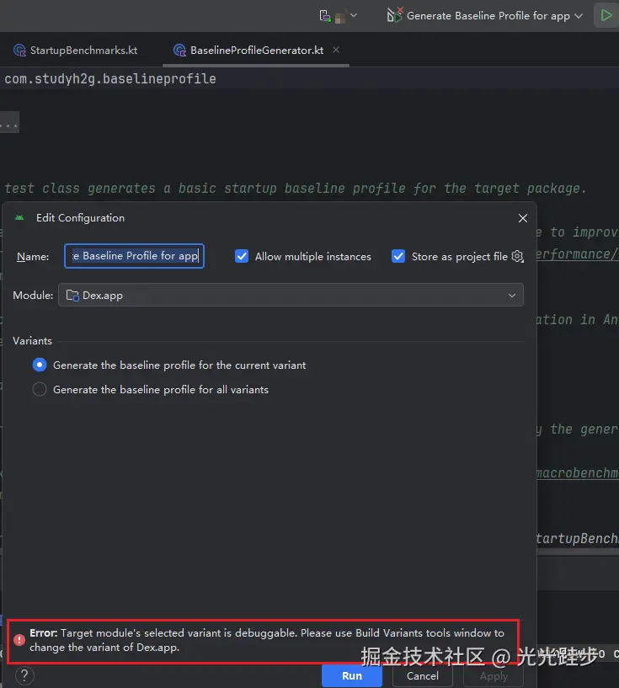Expand the device selector dropdown chevron
The height and width of the screenshot is (688, 619).
click(x=354, y=15)
